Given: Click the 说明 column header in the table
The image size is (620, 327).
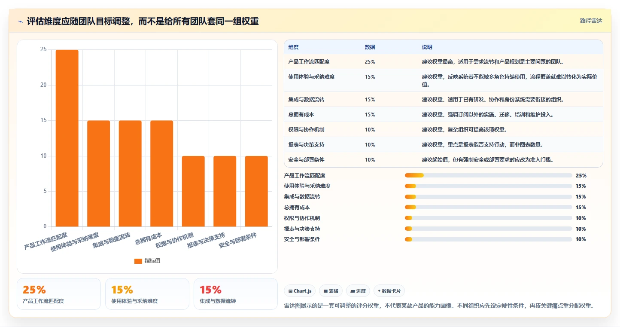Looking at the screenshot, I should coord(427,47).
